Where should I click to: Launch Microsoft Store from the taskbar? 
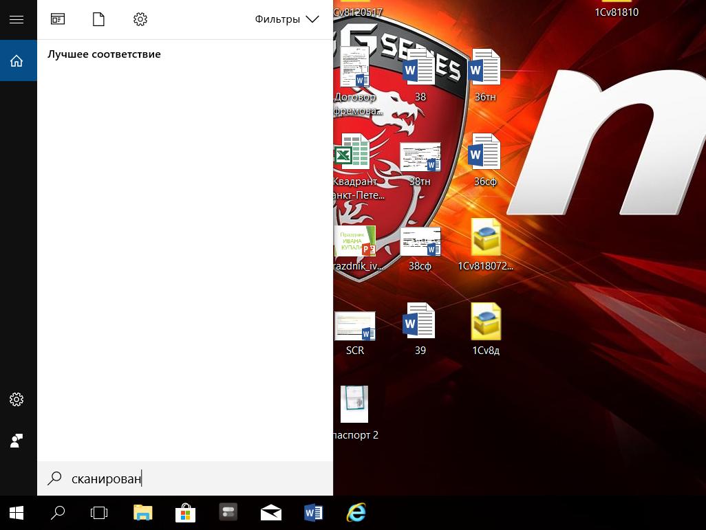point(186,513)
